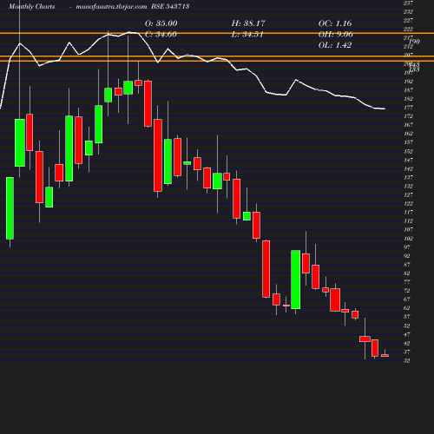
Task: Click the close value 'C: 34.60'
Action: click(161, 35)
